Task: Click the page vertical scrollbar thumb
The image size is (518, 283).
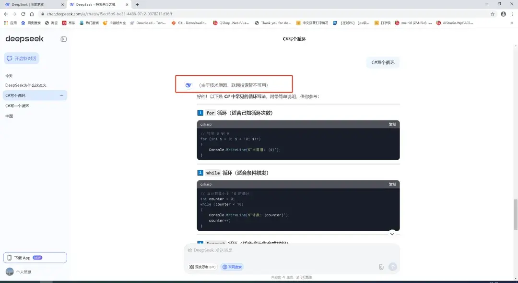Action: pos(516,214)
